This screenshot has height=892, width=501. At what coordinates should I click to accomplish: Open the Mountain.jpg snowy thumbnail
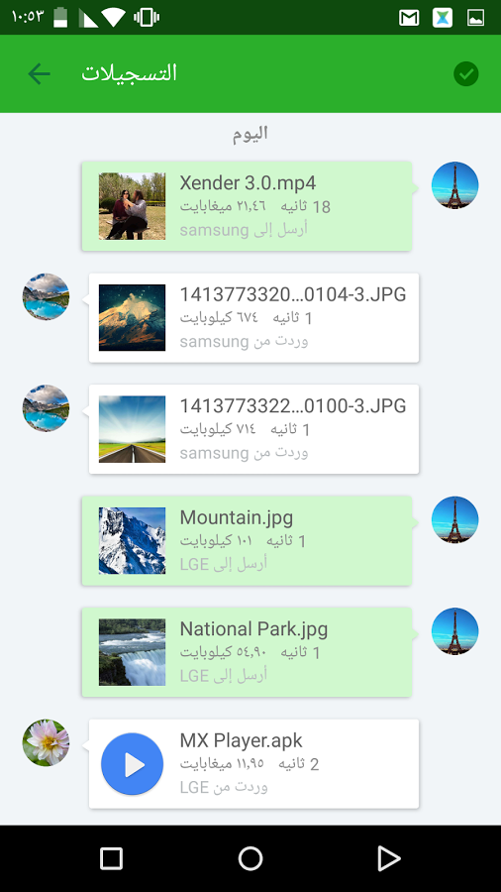click(x=132, y=540)
